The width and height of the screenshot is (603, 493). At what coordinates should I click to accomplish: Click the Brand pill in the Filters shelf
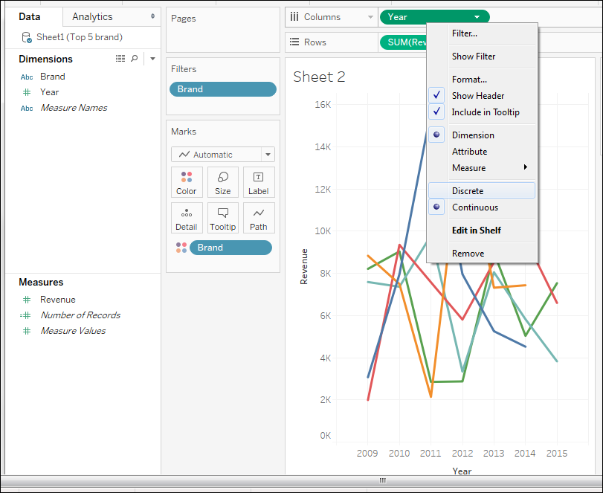pyautogui.click(x=222, y=88)
